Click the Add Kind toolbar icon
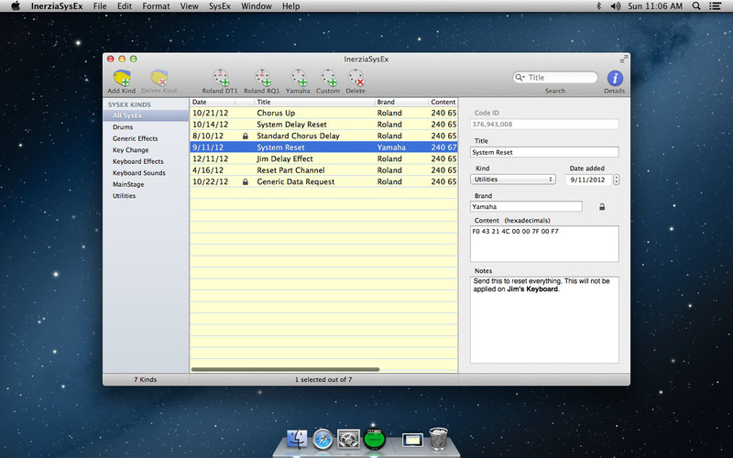The height and width of the screenshot is (458, 733). 122,78
